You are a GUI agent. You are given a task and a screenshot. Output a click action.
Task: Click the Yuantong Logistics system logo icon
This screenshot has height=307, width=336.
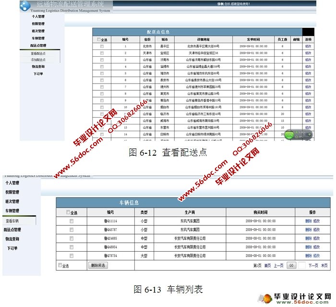click(x=24, y=5)
